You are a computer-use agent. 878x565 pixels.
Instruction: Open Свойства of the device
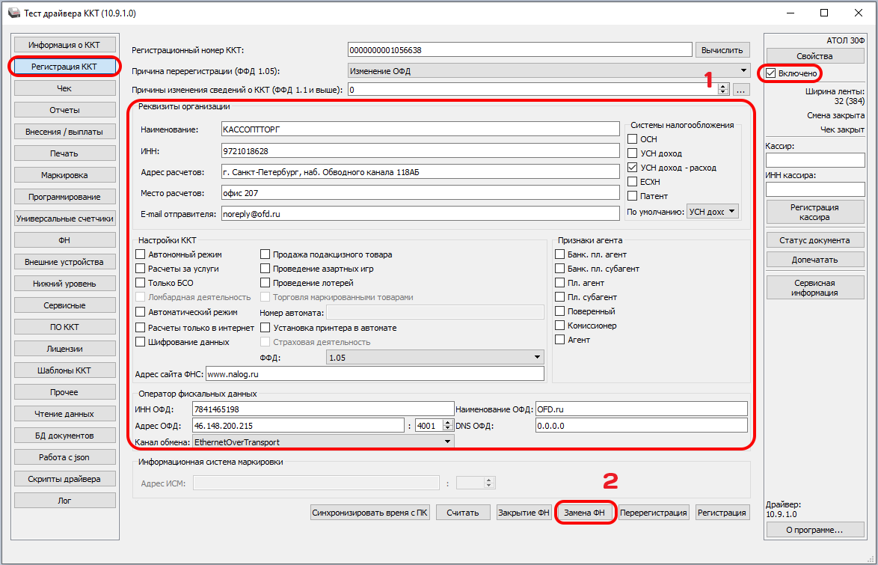(814, 56)
